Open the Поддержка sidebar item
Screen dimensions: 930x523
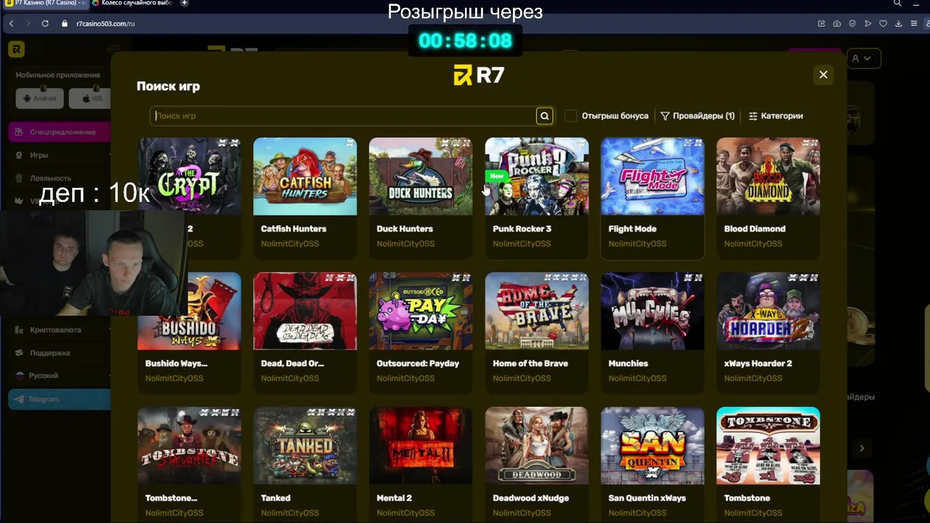coord(50,353)
